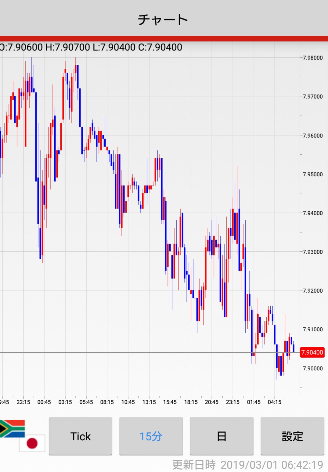Tap the チャート title header

click(x=163, y=20)
